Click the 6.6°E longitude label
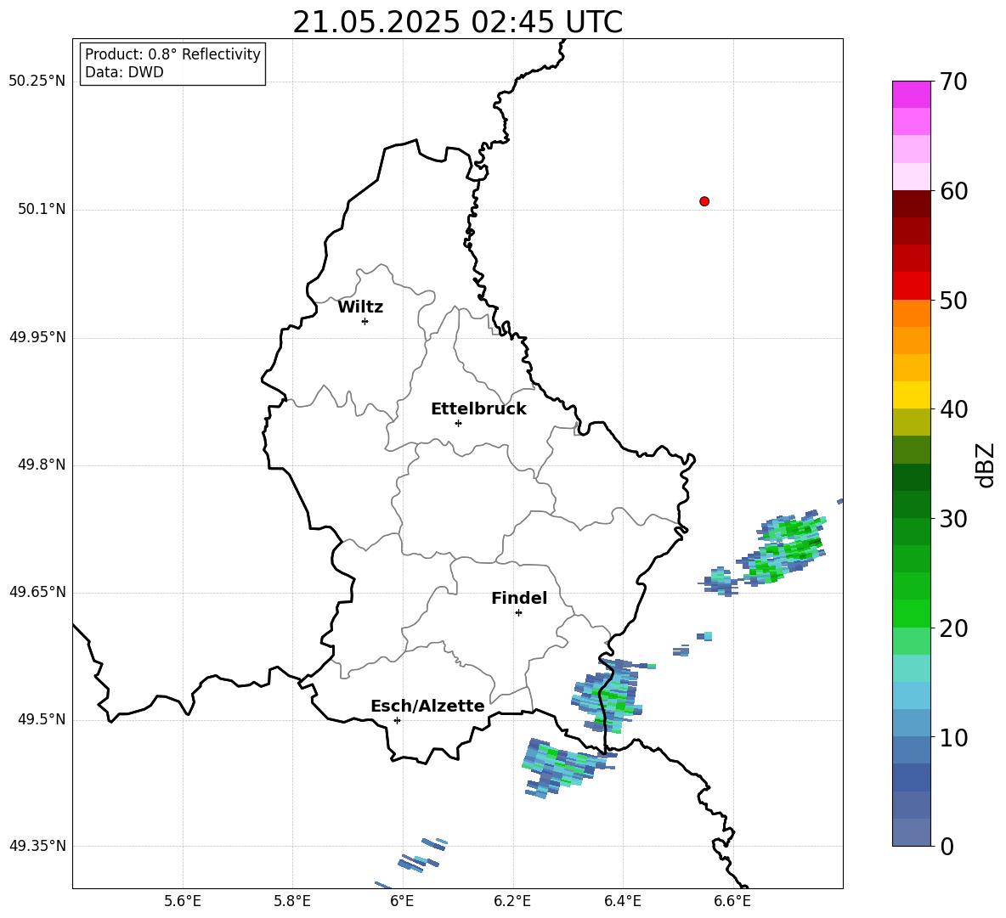This screenshot has height=918, width=1006. 732,901
